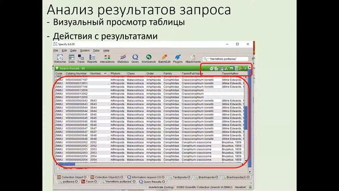Close the Query Results tab
Screen dimensions: 339x191
pos(164,181)
